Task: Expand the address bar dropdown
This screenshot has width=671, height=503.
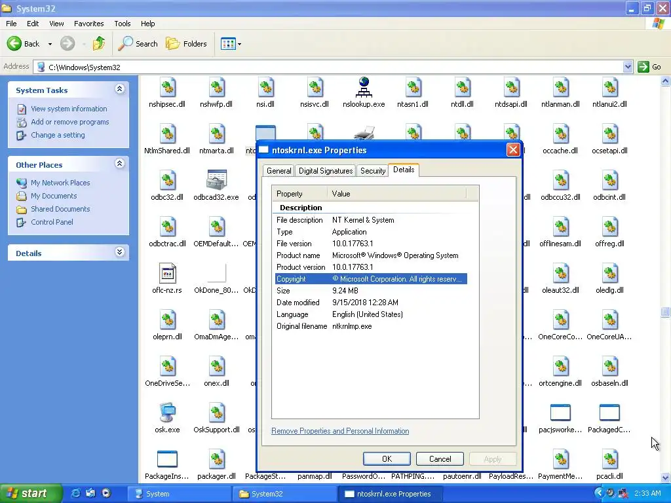Action: 627,67
